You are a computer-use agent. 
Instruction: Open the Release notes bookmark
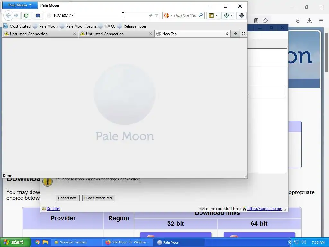[132, 26]
